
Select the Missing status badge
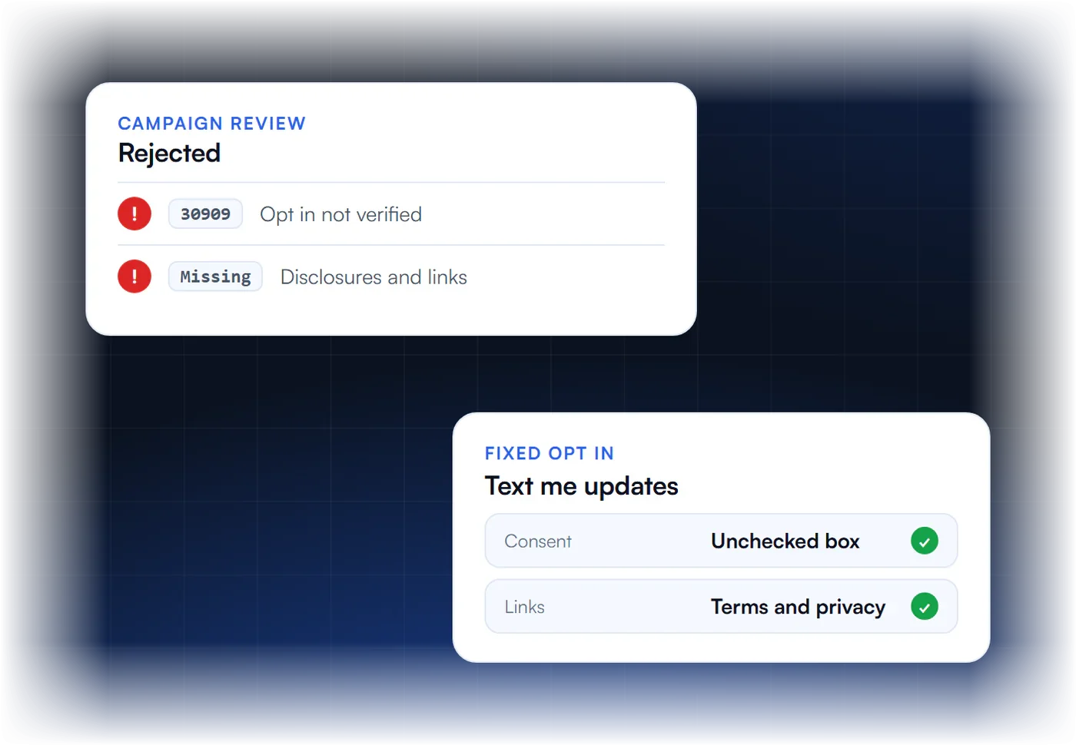(x=215, y=276)
